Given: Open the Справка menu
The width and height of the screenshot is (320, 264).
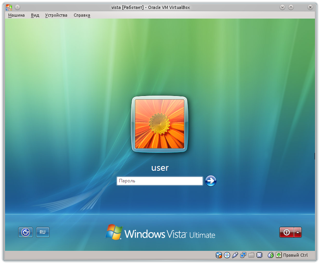Looking at the screenshot, I should [82, 15].
